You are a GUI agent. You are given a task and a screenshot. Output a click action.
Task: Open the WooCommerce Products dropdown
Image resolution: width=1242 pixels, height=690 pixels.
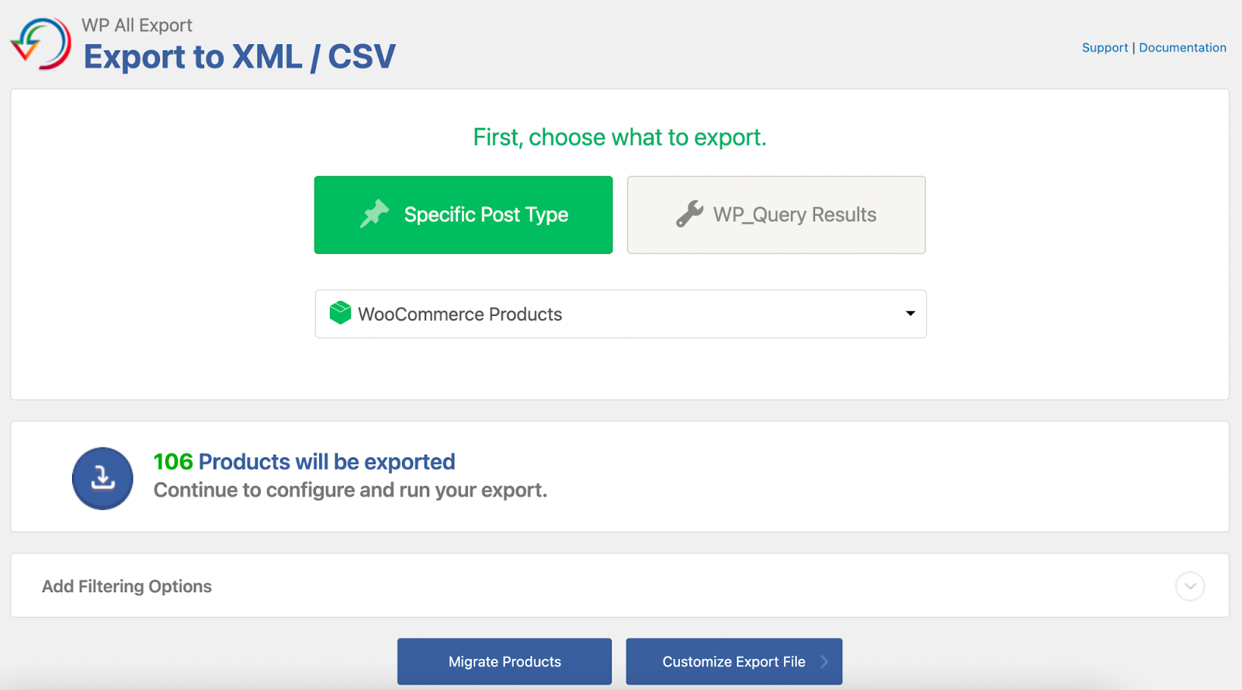908,314
